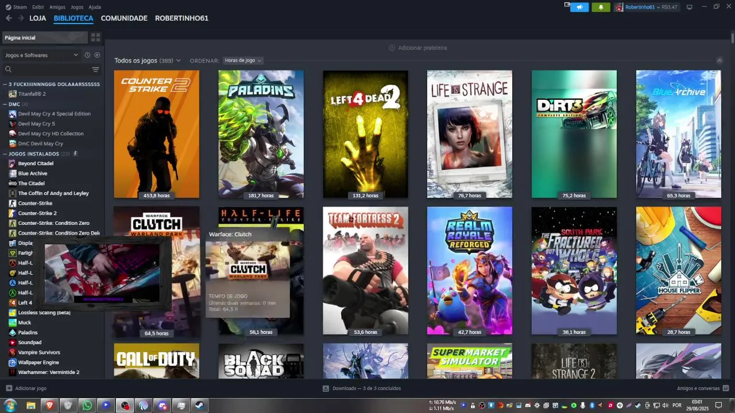
Task: Open advanced filter options icon
Action: tap(96, 69)
